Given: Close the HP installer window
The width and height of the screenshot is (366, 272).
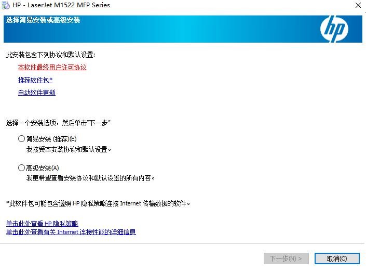Looking at the screenshot, I should click(358, 5).
